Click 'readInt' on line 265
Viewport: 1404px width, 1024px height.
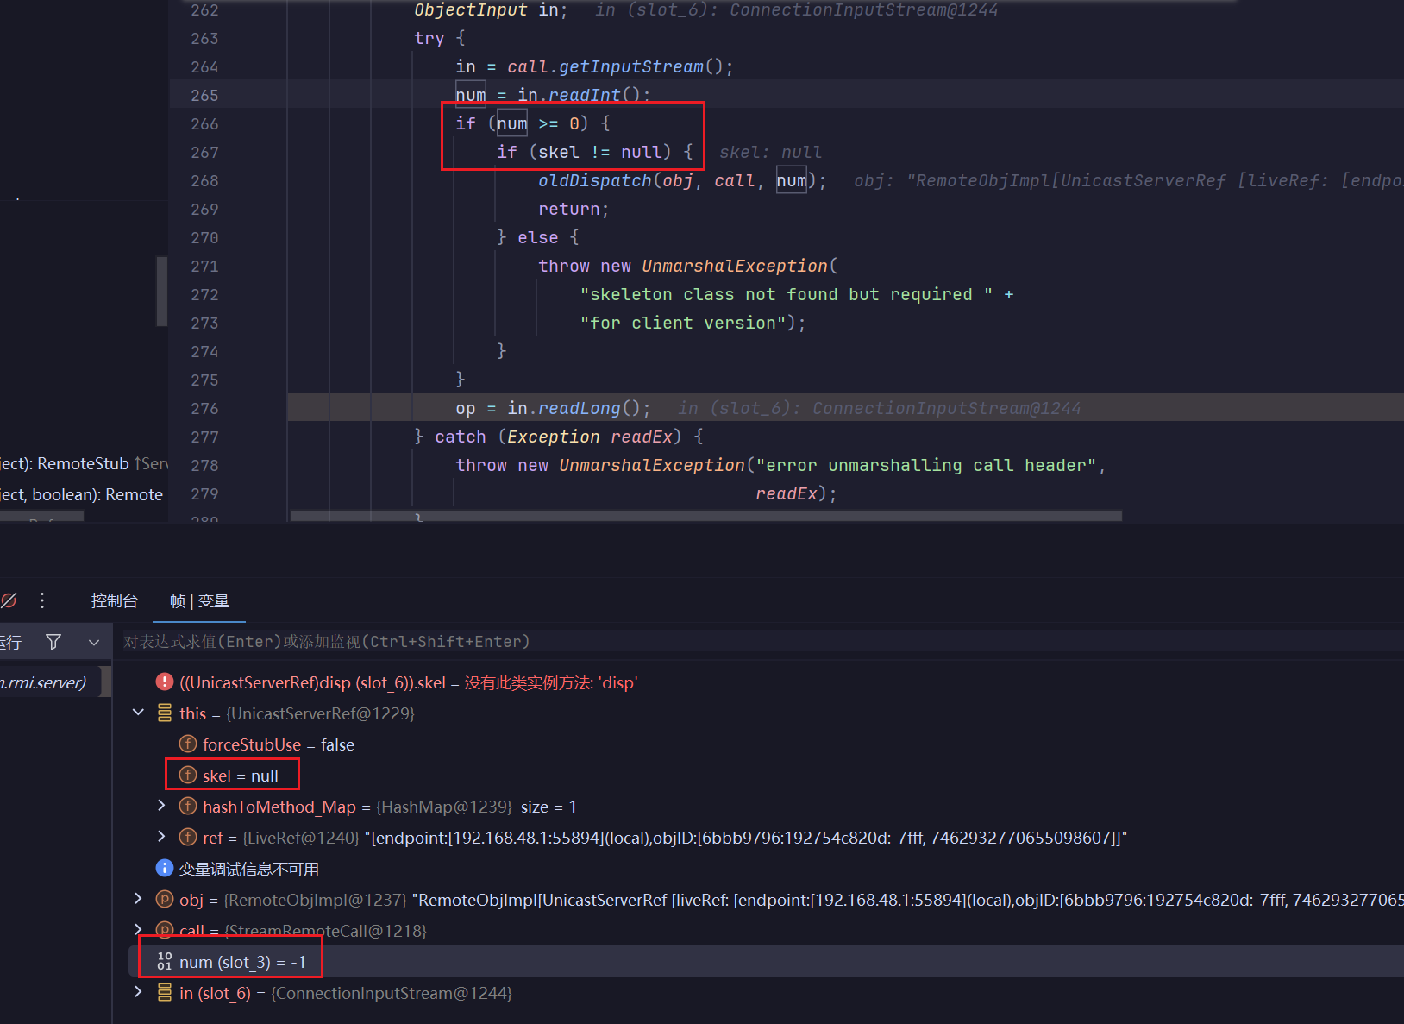(585, 95)
